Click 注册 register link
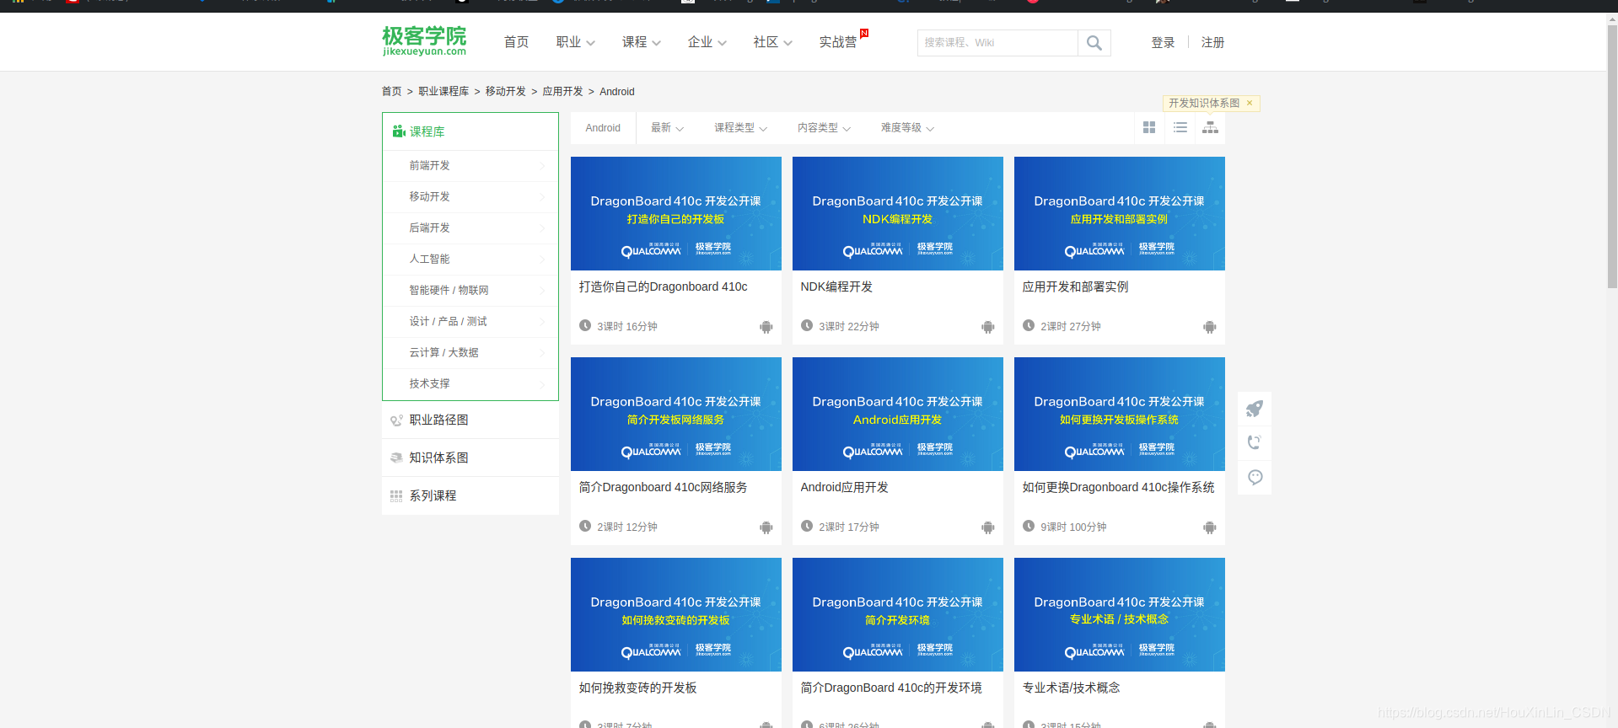 [1212, 43]
